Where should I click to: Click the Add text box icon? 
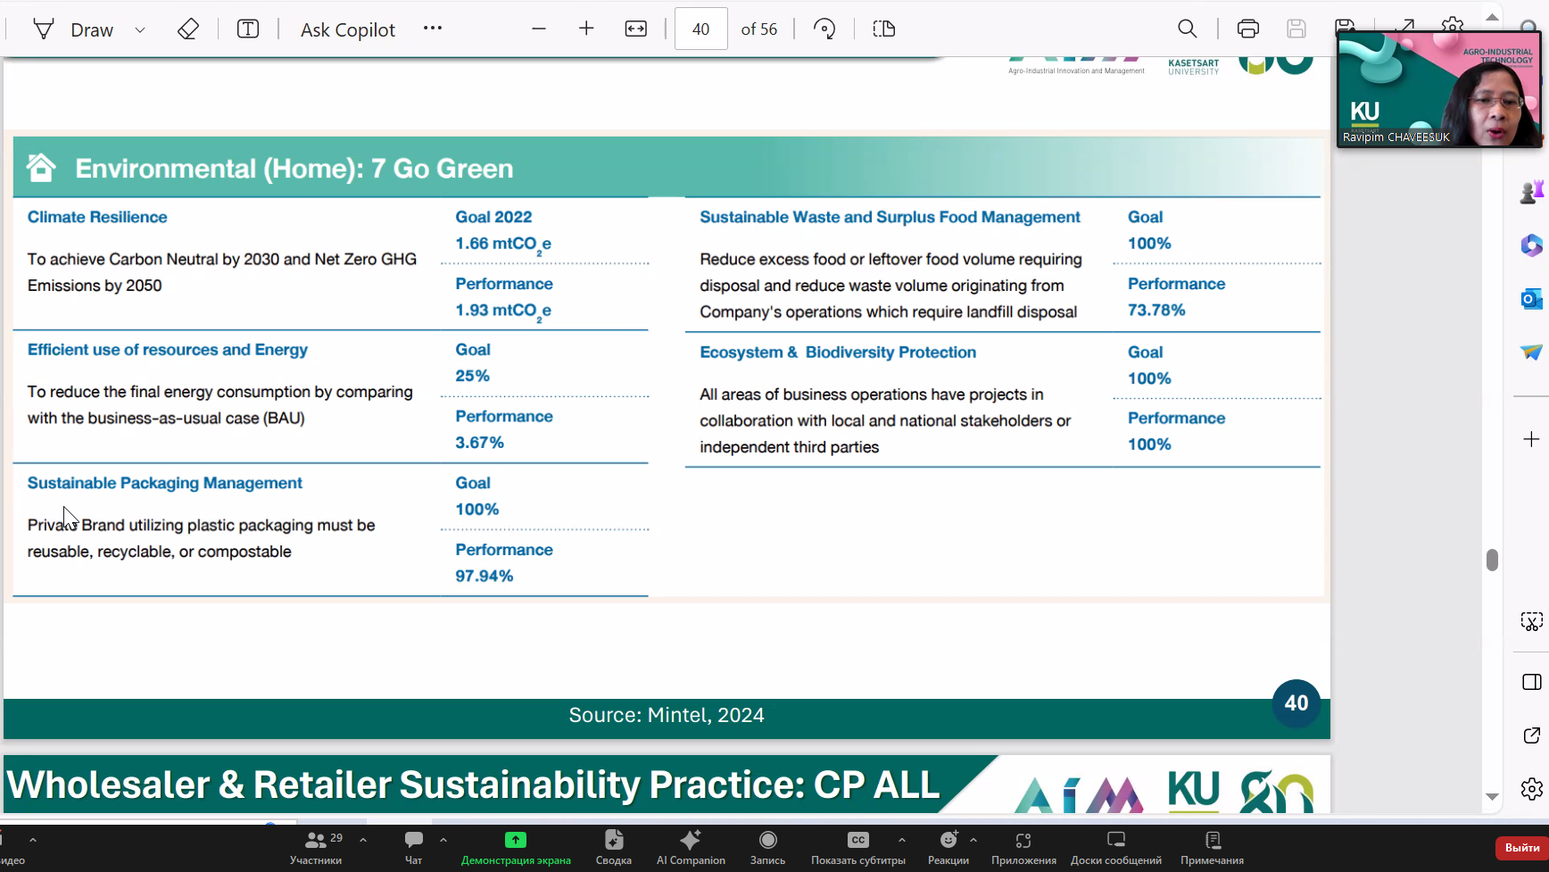pyautogui.click(x=248, y=29)
